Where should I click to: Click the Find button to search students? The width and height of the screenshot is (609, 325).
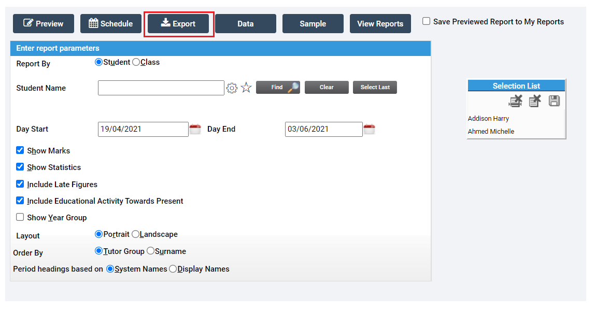pos(278,87)
